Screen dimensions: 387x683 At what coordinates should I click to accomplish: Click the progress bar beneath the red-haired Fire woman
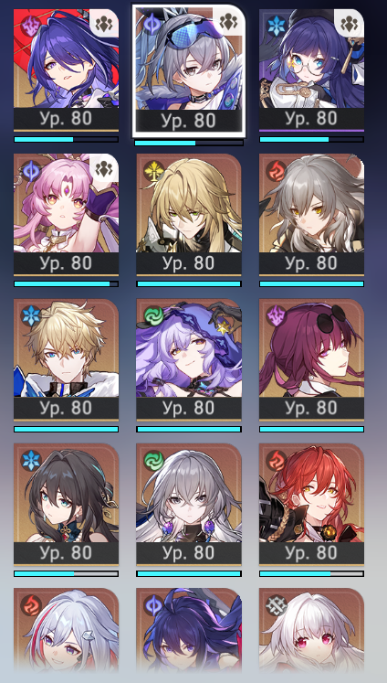[312, 573]
